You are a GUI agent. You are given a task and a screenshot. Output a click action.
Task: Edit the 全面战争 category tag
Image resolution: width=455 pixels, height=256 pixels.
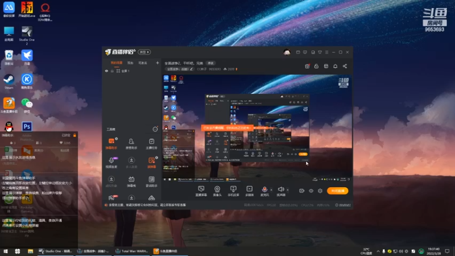click(x=180, y=69)
